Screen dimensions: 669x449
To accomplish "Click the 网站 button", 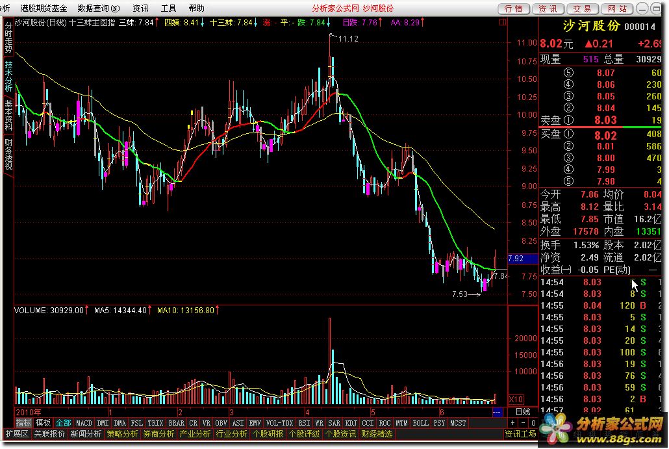I will 618,9.
